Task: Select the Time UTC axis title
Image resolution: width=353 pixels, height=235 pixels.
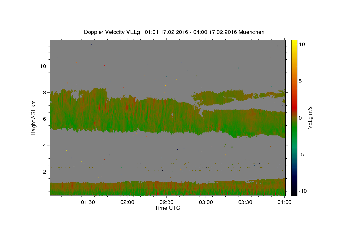Action: coord(167,208)
